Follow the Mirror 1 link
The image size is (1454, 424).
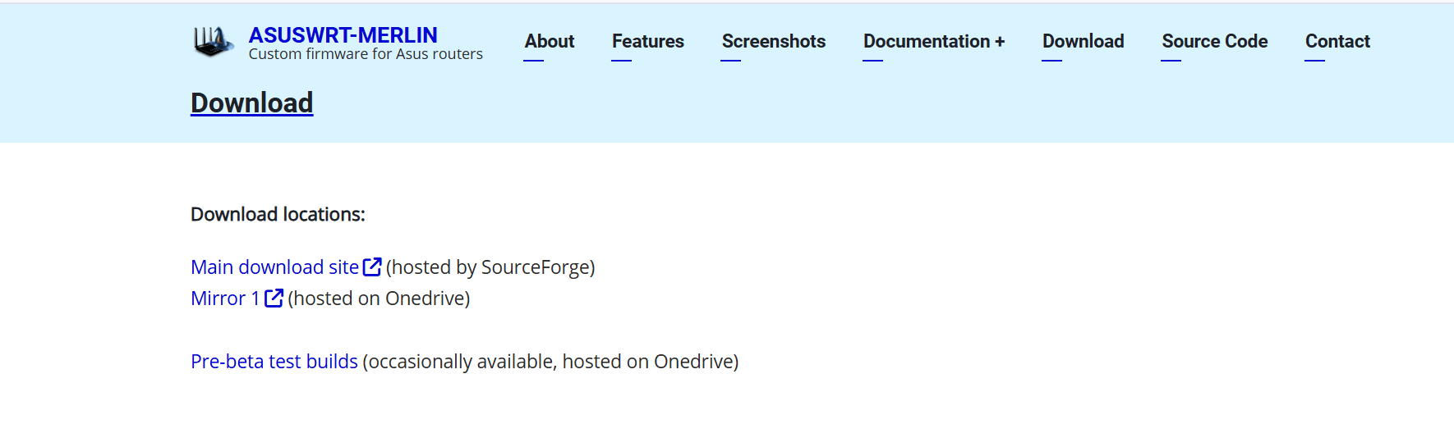pos(224,299)
